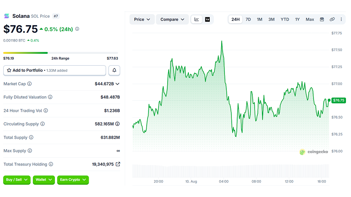Select the 24H time range tab
Viewport: 351px width, 197px height.
235,20
